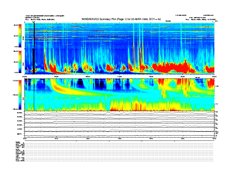Click the RAD1 spectrogram panel
Image resolution: width=231 pixels, height=178 pixels.
[x=120, y=61]
